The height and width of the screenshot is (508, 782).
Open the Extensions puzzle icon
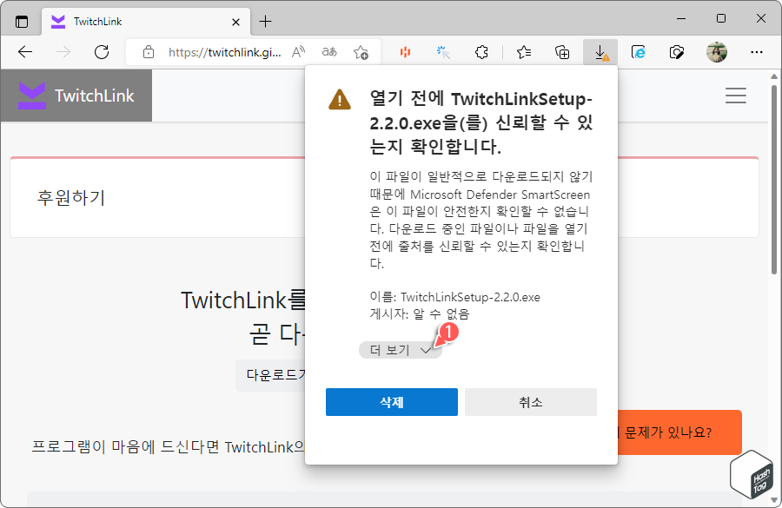click(480, 51)
